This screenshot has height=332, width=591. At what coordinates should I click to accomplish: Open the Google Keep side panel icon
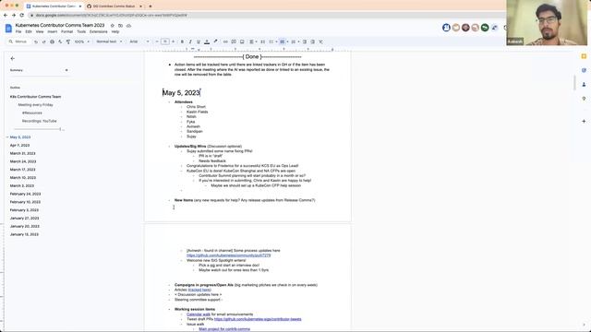tap(584, 56)
